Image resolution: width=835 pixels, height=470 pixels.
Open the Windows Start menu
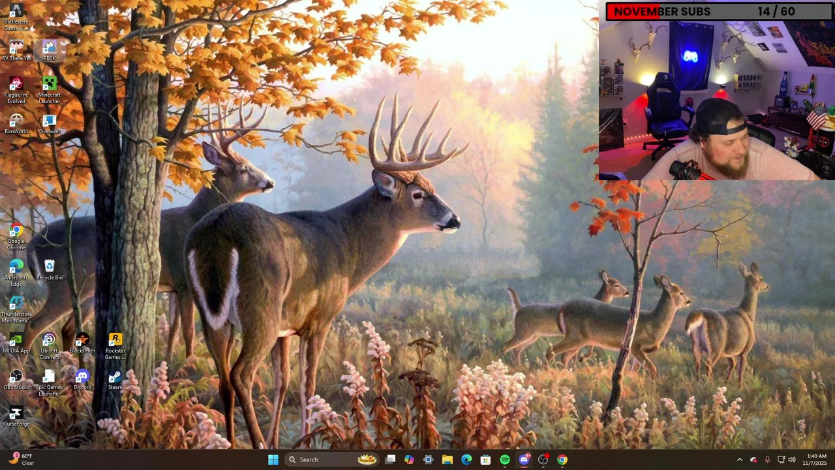coord(273,460)
